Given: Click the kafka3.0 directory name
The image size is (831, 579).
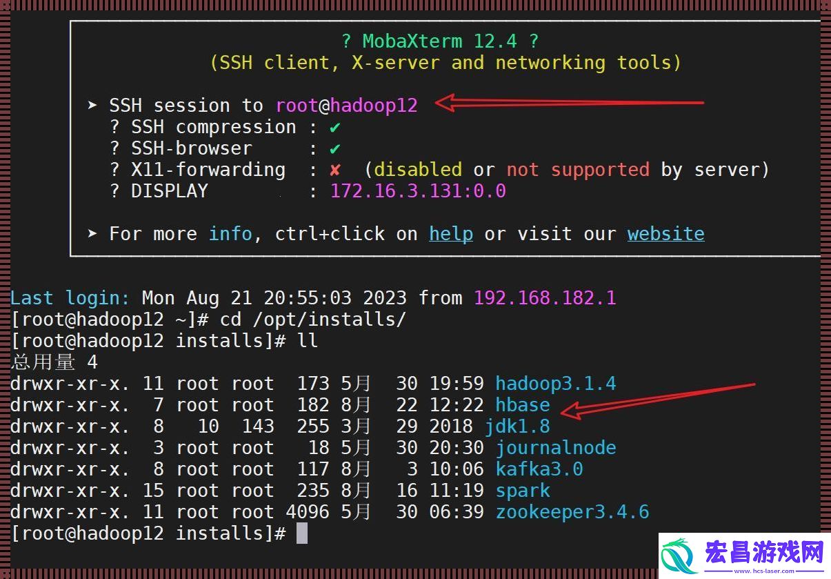Looking at the screenshot, I should coord(539,469).
